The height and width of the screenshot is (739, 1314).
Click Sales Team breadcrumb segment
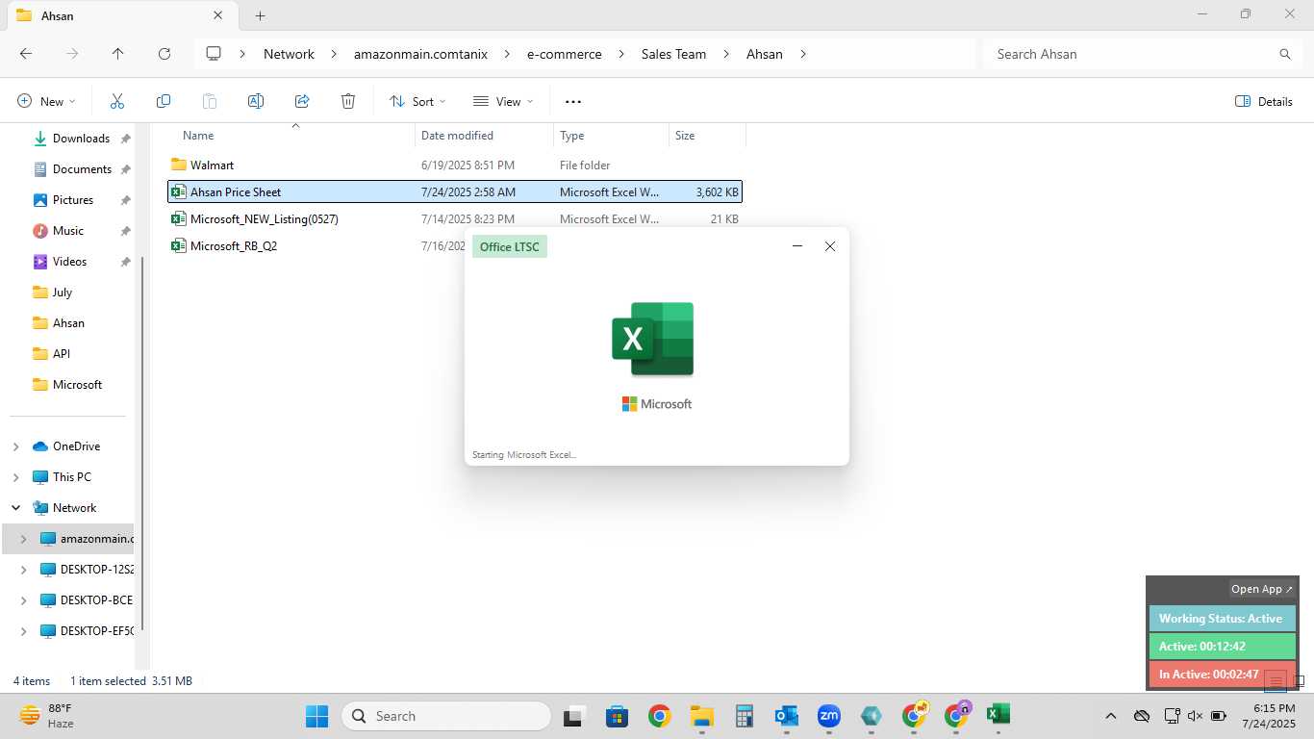pyautogui.click(x=673, y=54)
